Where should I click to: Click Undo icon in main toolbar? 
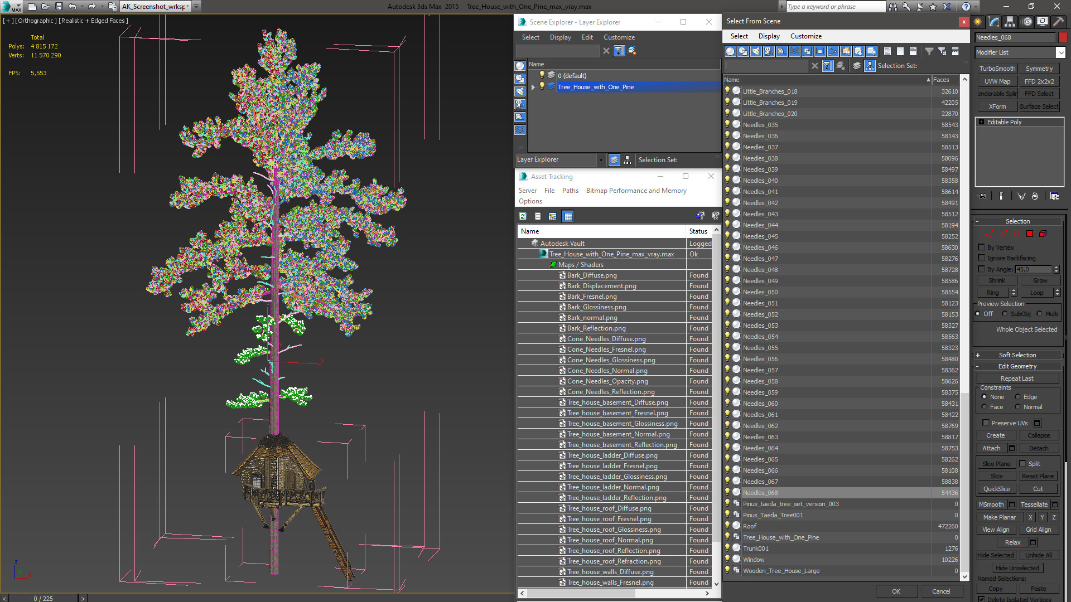click(x=73, y=7)
